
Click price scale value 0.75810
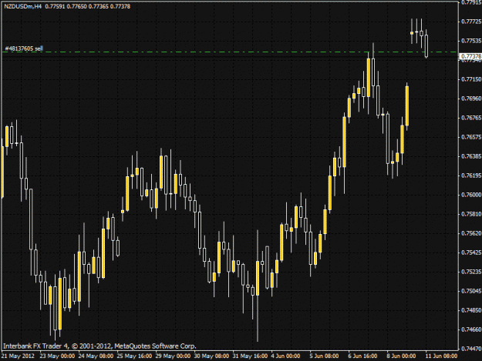tap(471, 214)
